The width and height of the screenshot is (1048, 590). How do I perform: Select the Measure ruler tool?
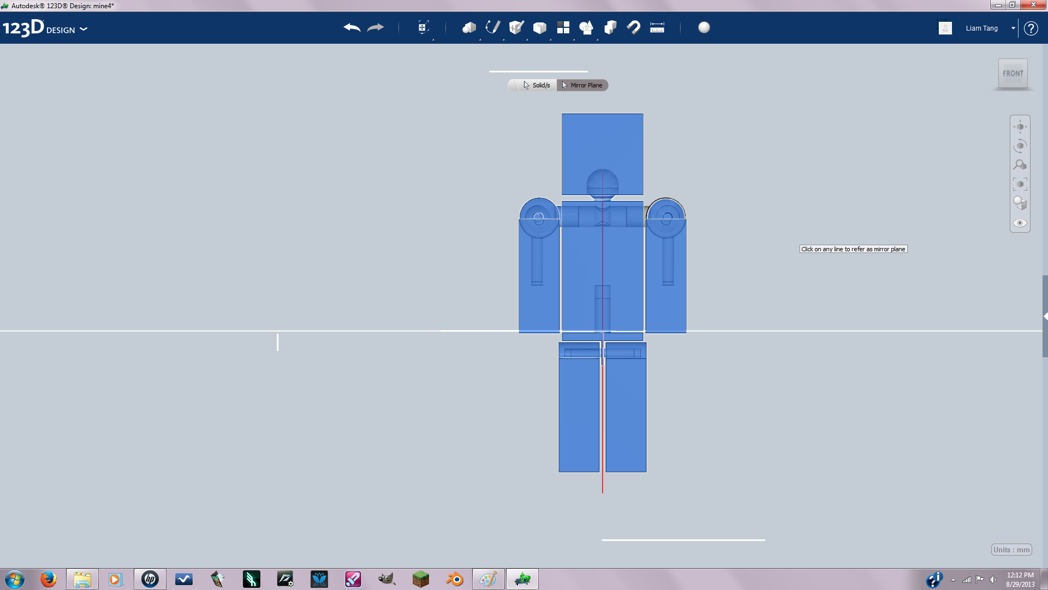point(657,27)
